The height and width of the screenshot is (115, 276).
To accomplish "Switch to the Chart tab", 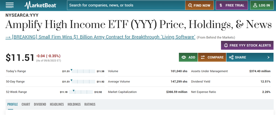I will (26, 104).
